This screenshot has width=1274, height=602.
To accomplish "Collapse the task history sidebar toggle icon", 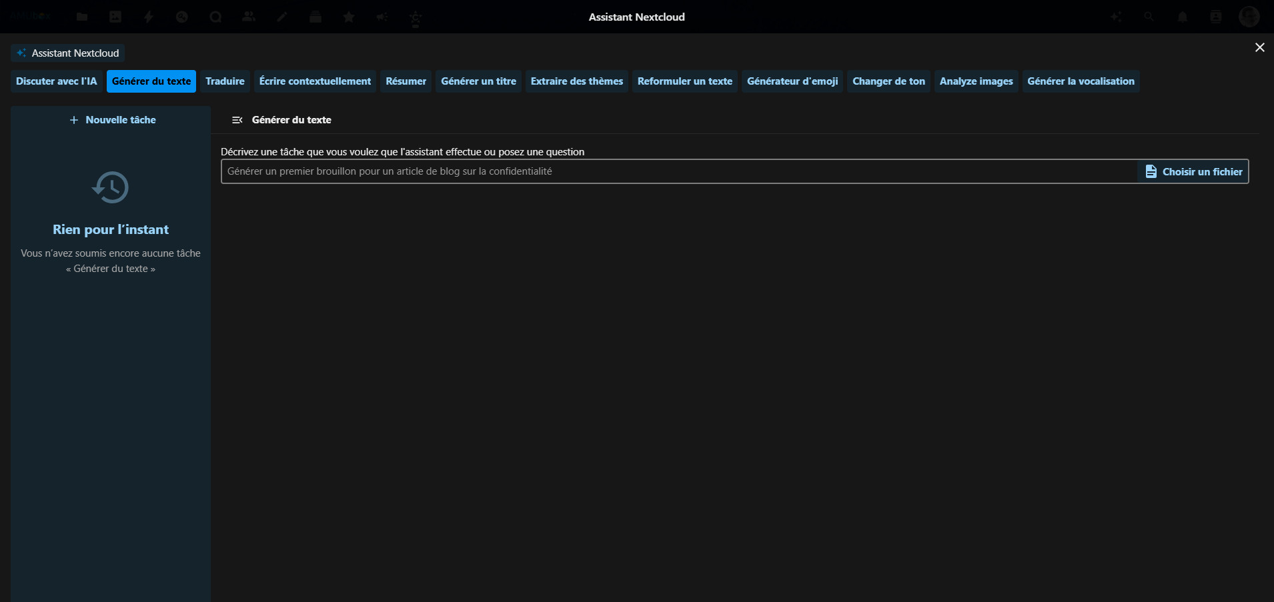I will pos(237,120).
